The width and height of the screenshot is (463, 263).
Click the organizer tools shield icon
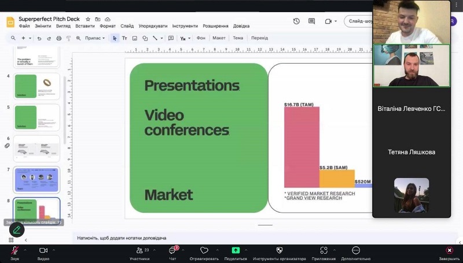(x=279, y=250)
